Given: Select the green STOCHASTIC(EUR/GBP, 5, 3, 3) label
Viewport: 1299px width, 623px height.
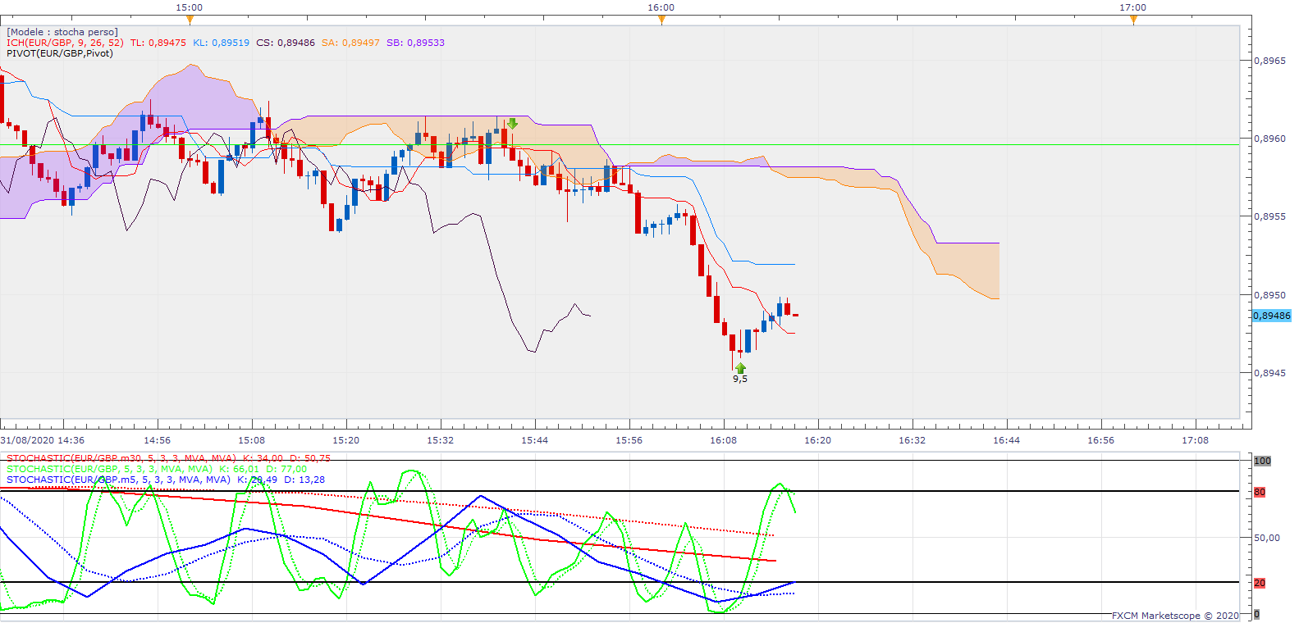Looking at the screenshot, I should pyautogui.click(x=157, y=469).
